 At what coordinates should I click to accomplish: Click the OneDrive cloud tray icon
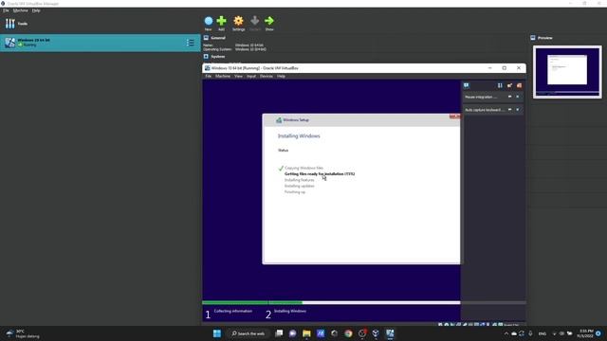click(x=514, y=333)
